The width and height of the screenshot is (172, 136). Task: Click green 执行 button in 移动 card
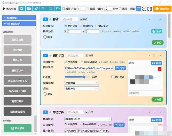158,43
